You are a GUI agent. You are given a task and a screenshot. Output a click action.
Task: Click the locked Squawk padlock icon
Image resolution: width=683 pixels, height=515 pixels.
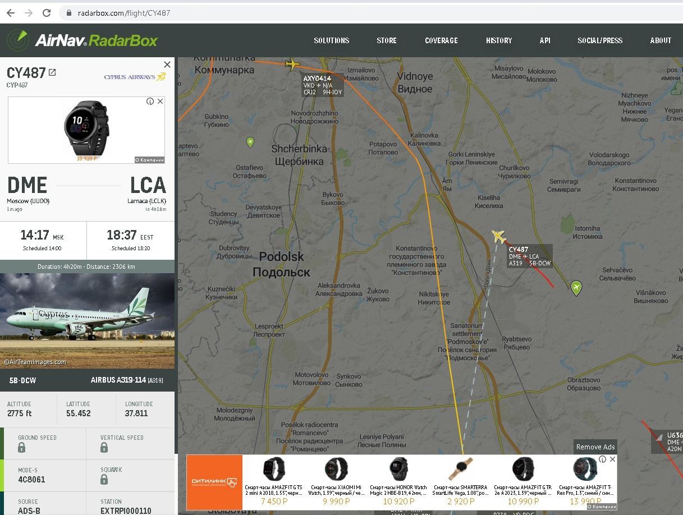pos(104,479)
